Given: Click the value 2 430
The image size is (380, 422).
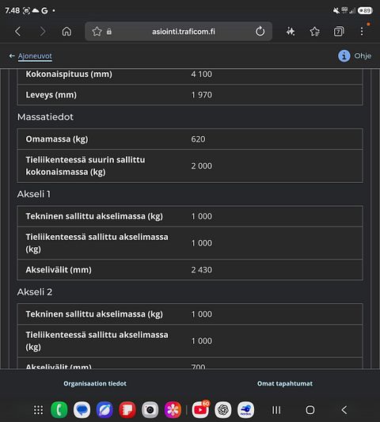Looking at the screenshot, I should tap(202, 270).
